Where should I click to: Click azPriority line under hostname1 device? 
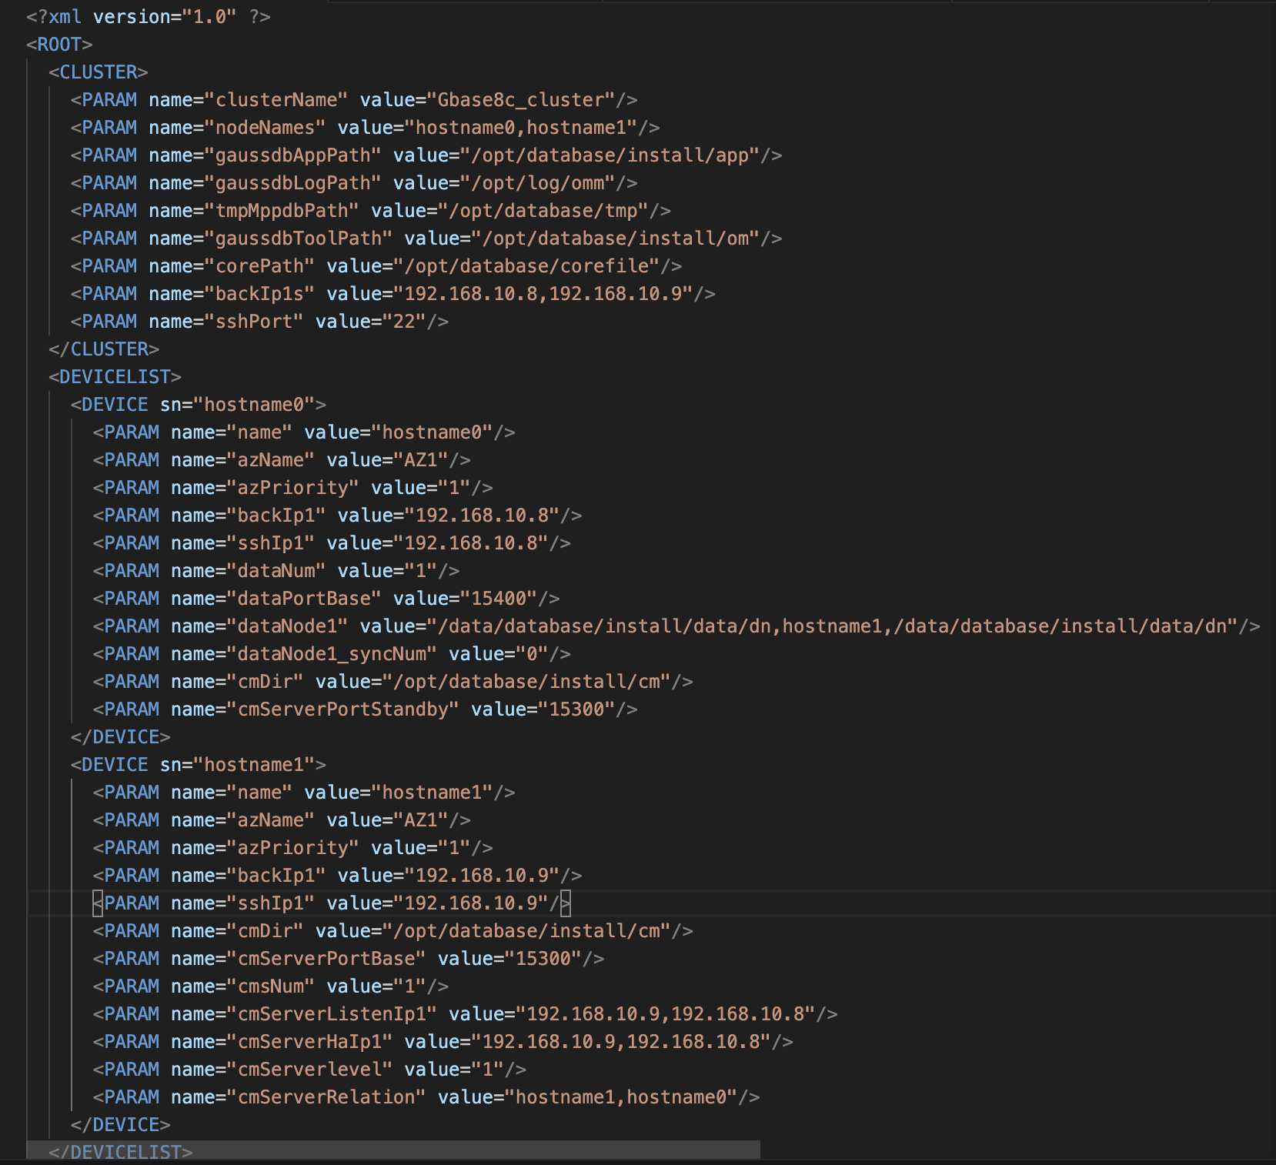coord(293,848)
